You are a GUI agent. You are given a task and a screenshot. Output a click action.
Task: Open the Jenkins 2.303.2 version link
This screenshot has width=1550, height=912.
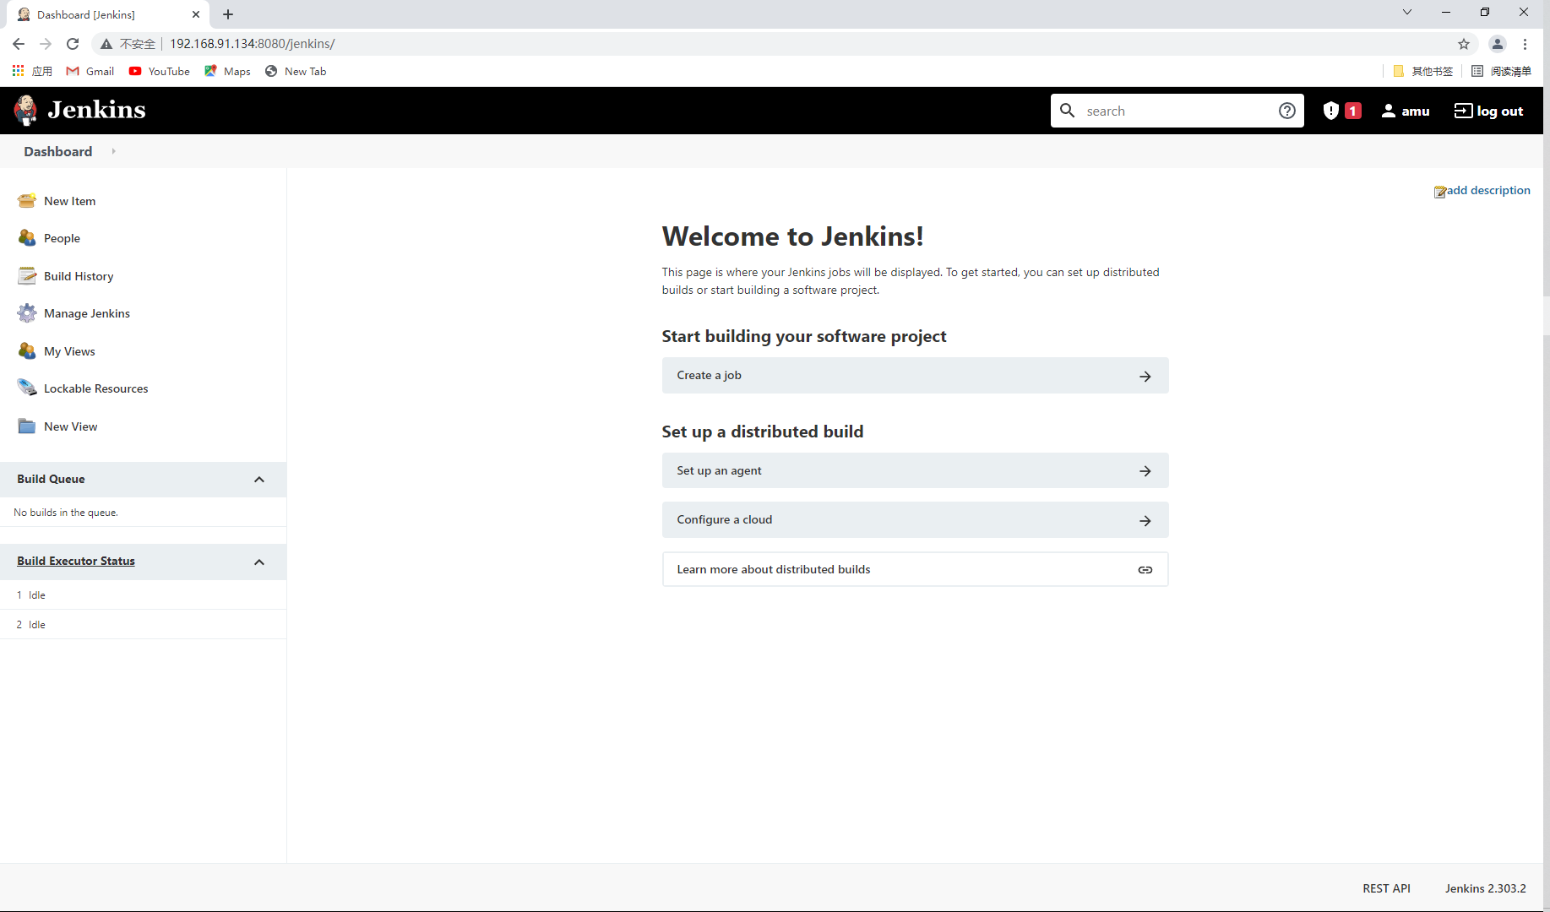(x=1485, y=888)
